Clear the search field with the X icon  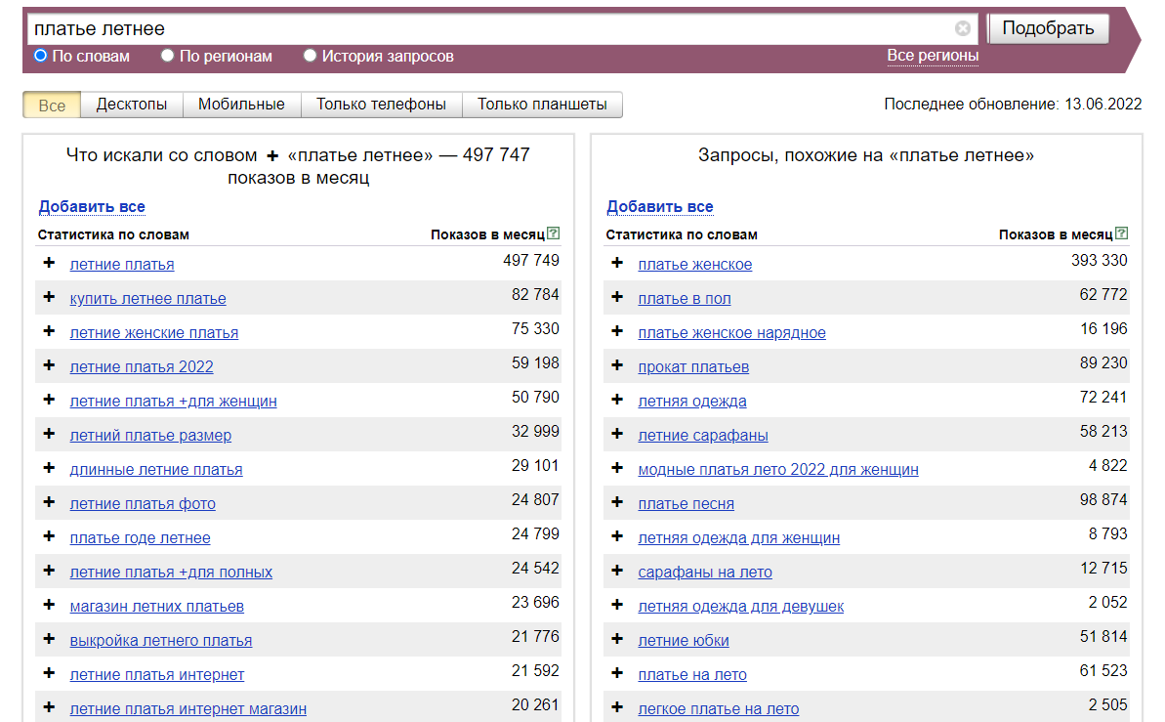(x=962, y=29)
